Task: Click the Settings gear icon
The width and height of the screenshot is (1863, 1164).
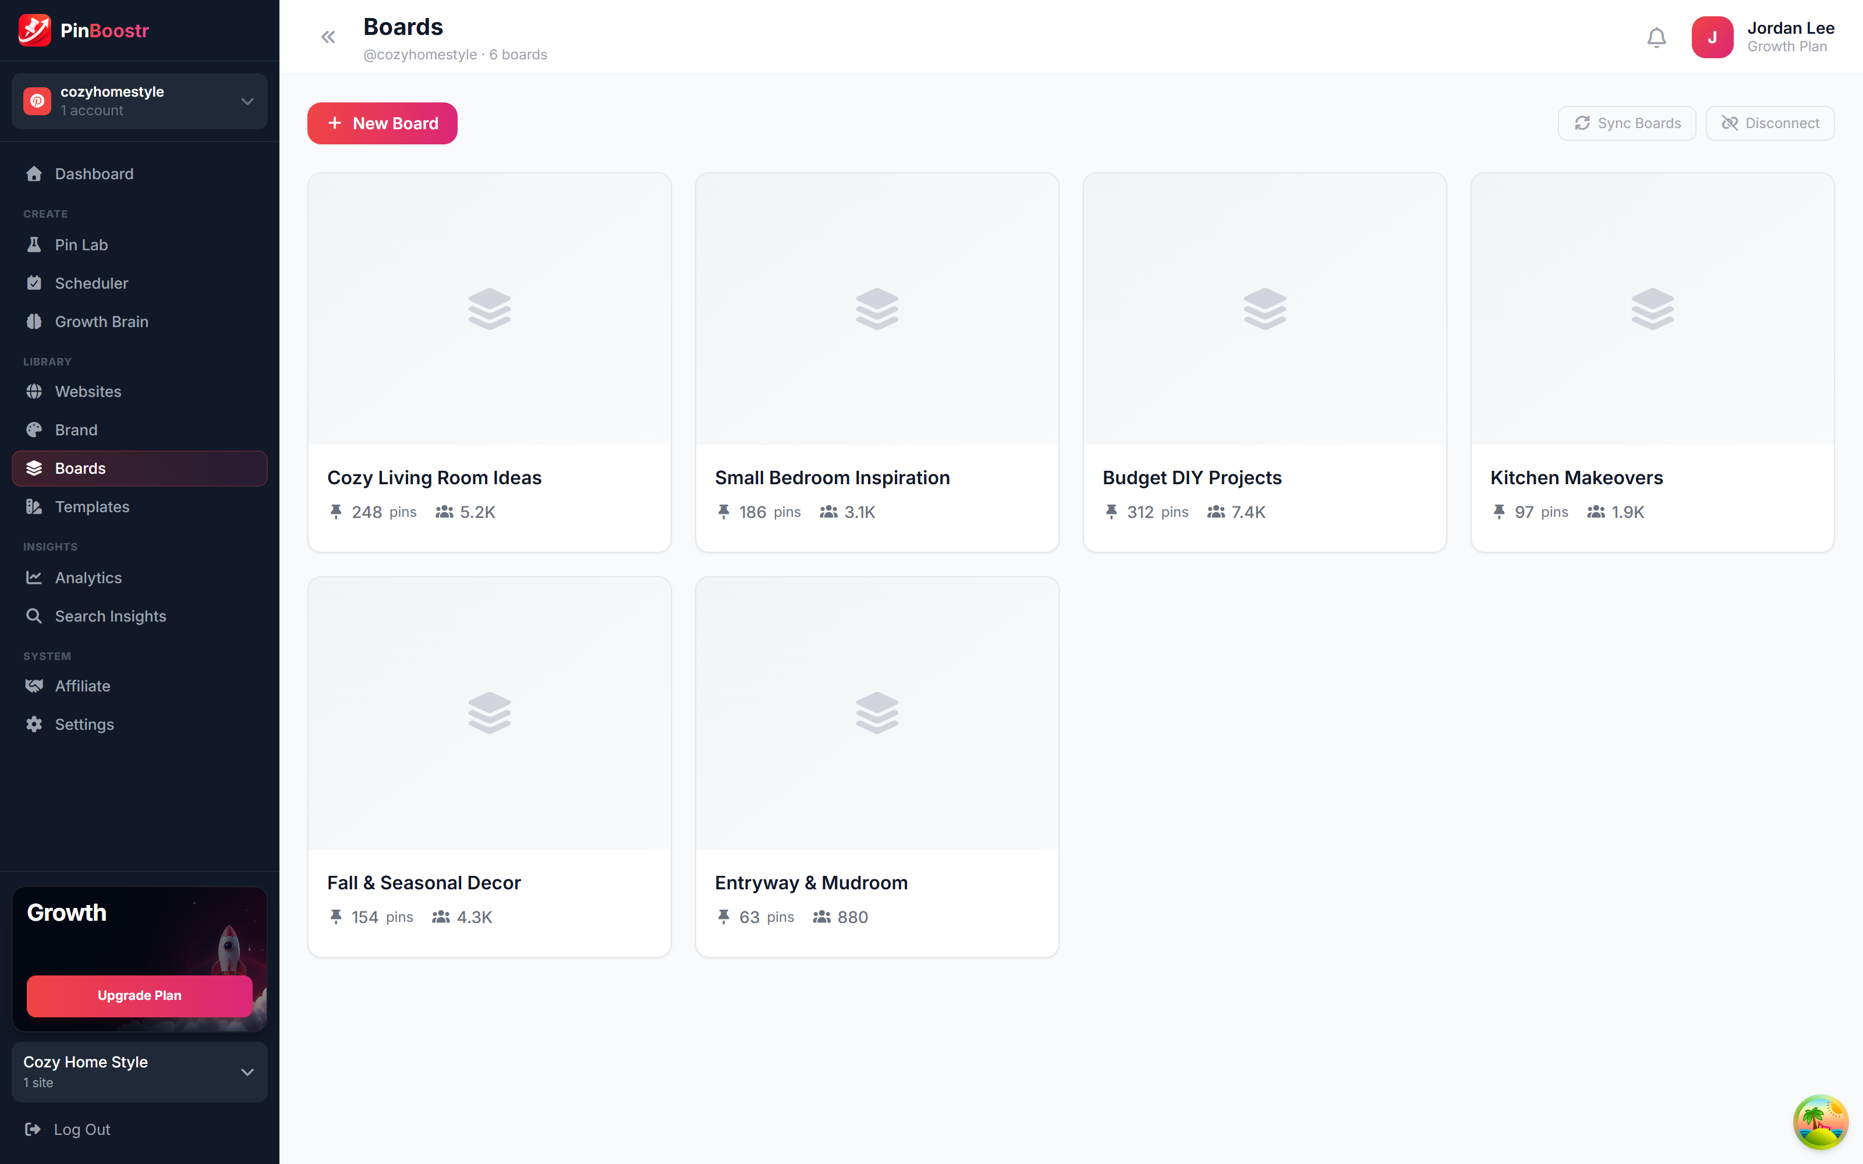Action: [34, 725]
